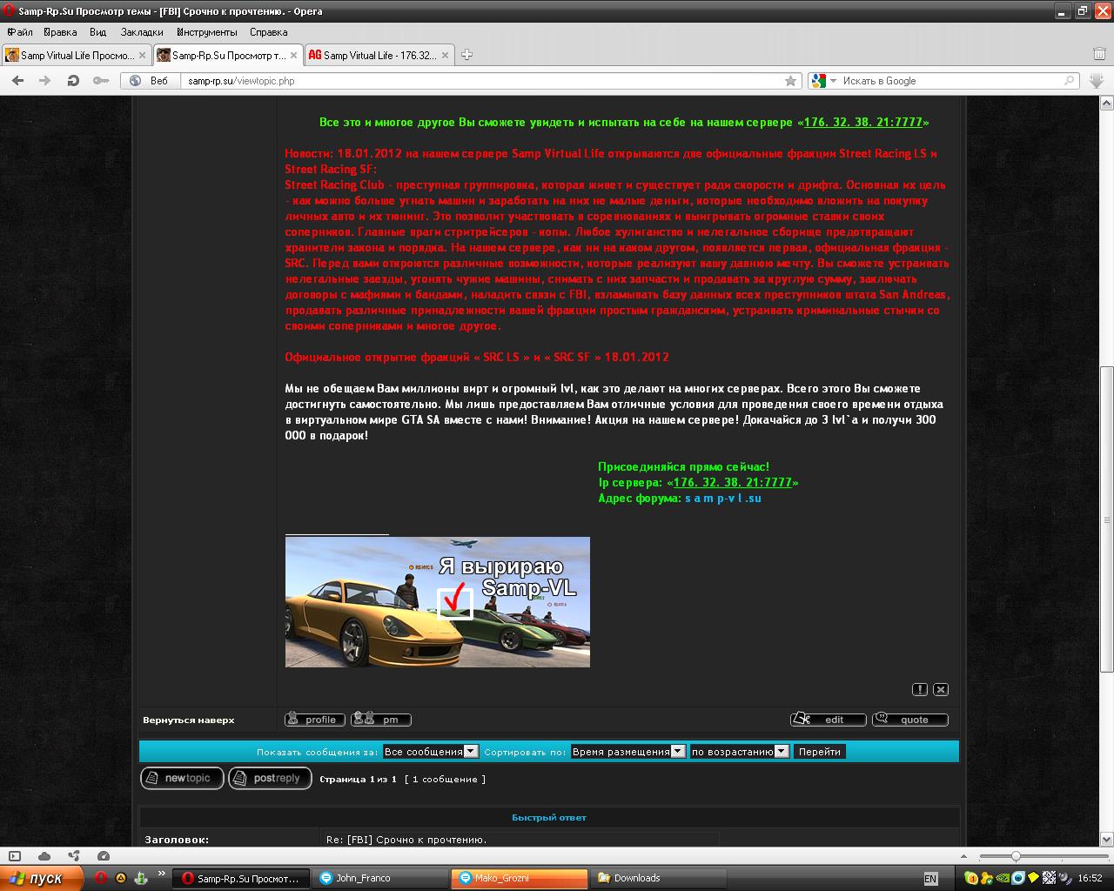Click the 'Искать в Google' search field
Screen dimensions: 1114x891
pyautogui.click(x=951, y=80)
